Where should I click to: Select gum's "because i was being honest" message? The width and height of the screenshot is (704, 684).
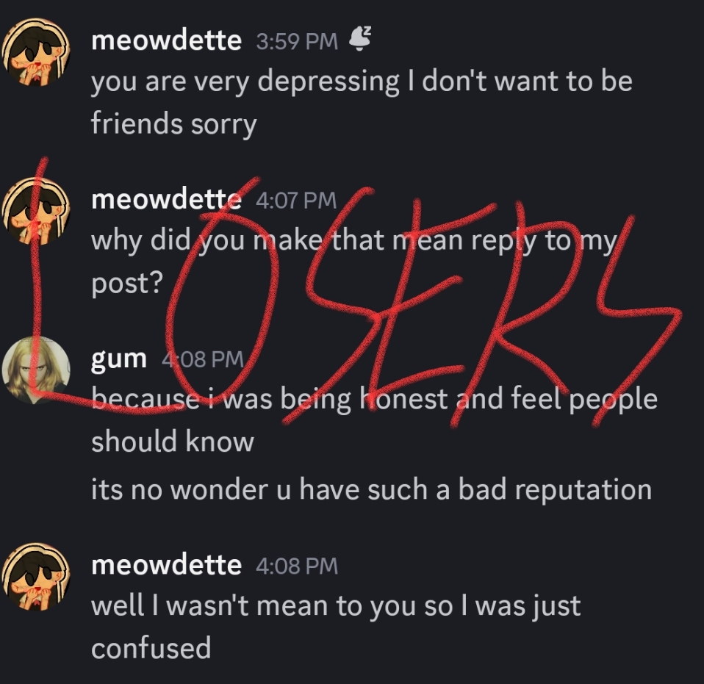[375, 420]
